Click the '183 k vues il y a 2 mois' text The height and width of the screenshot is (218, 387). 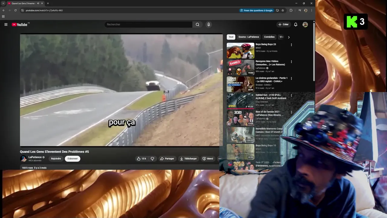34,168
